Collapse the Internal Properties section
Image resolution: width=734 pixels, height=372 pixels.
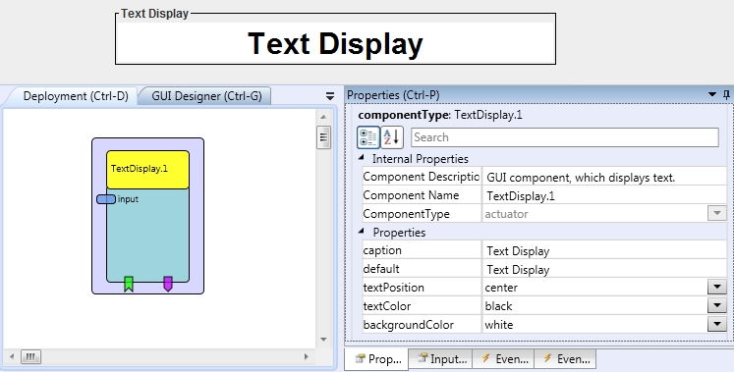pos(362,158)
